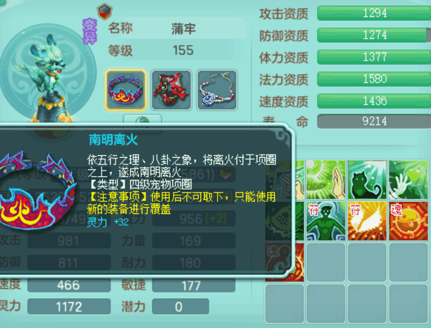
Task: Select the beaded necklace equipment slot
Action: pos(217,90)
